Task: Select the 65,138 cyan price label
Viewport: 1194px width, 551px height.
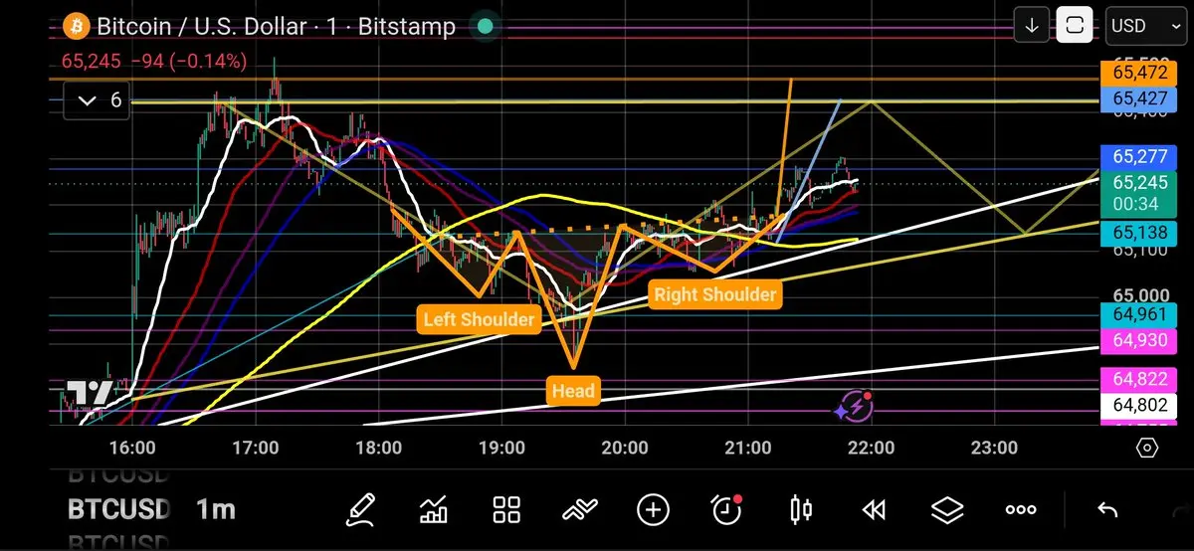Action: (x=1140, y=234)
